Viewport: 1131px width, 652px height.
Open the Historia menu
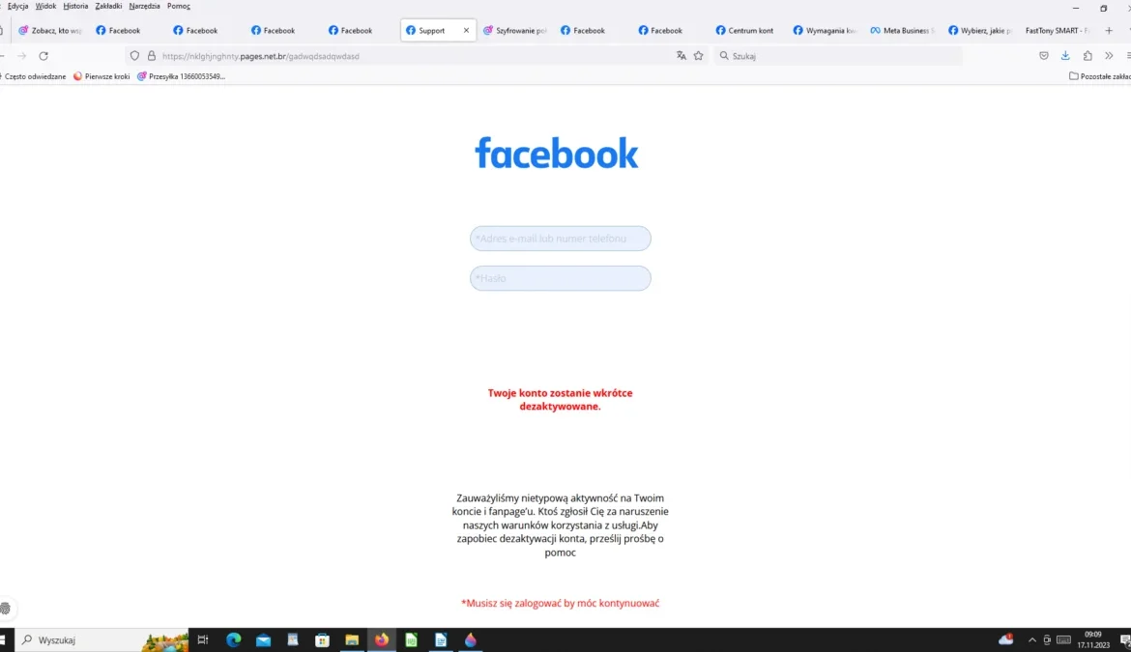[x=75, y=6]
